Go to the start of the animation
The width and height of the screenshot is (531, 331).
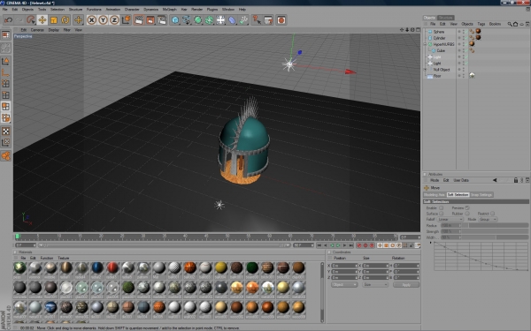coord(319,245)
